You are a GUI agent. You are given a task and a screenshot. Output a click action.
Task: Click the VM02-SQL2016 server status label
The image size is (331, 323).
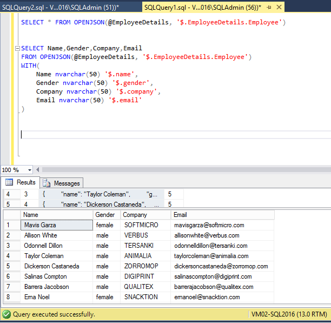(x=288, y=314)
